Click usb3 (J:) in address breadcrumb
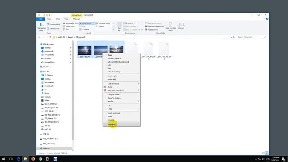The height and width of the screenshot is (162, 288). point(62,37)
